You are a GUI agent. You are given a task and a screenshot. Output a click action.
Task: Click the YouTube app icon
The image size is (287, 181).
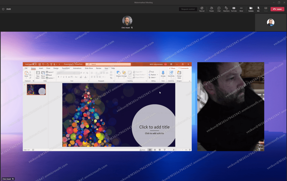click(x=234, y=9)
